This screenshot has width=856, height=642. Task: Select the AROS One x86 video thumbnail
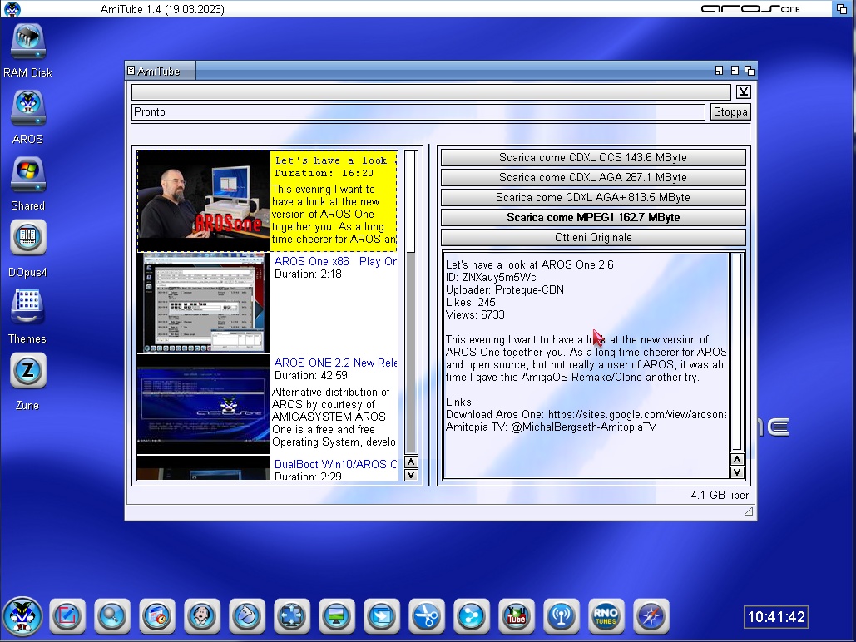coord(204,303)
